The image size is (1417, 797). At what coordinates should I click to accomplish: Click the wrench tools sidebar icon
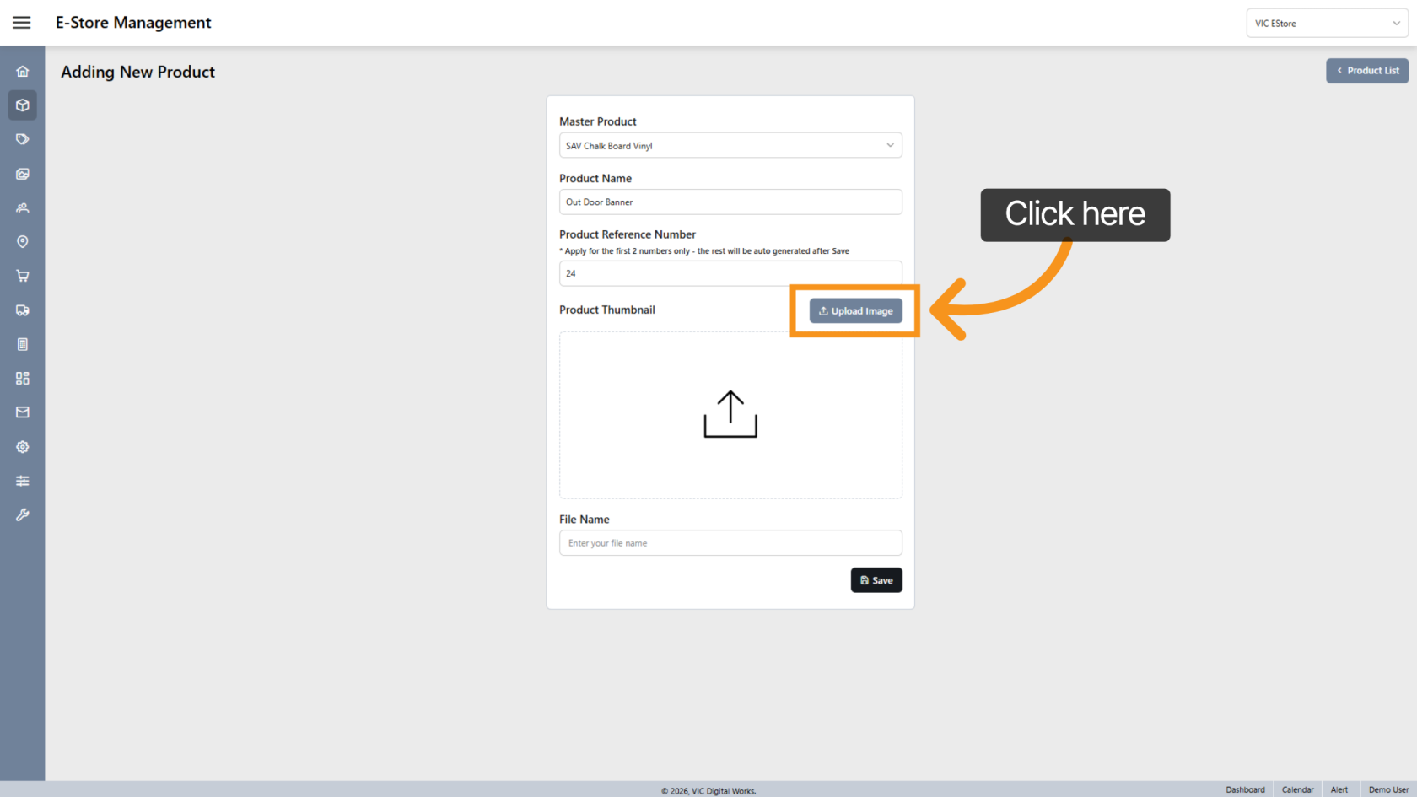23,514
